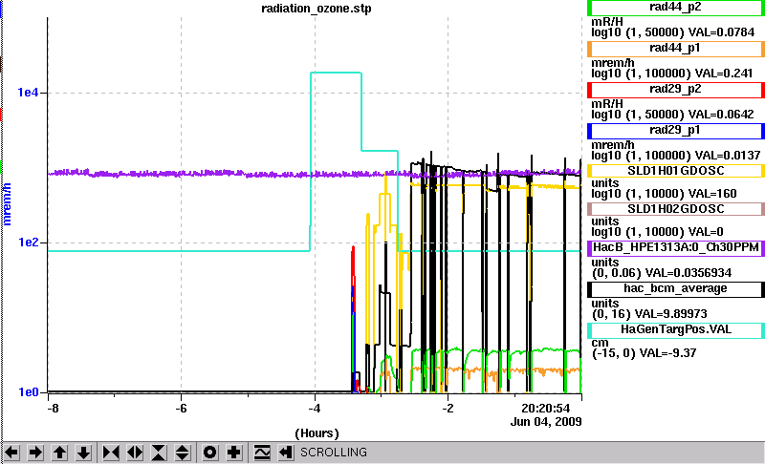
Task: Select the HacB_HPE1313A:0_Ch30PPM purple legend entry
Action: [x=676, y=247]
